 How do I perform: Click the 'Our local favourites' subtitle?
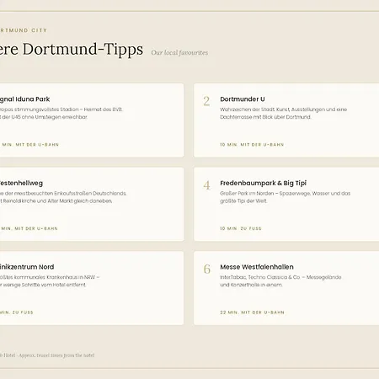tap(179, 53)
